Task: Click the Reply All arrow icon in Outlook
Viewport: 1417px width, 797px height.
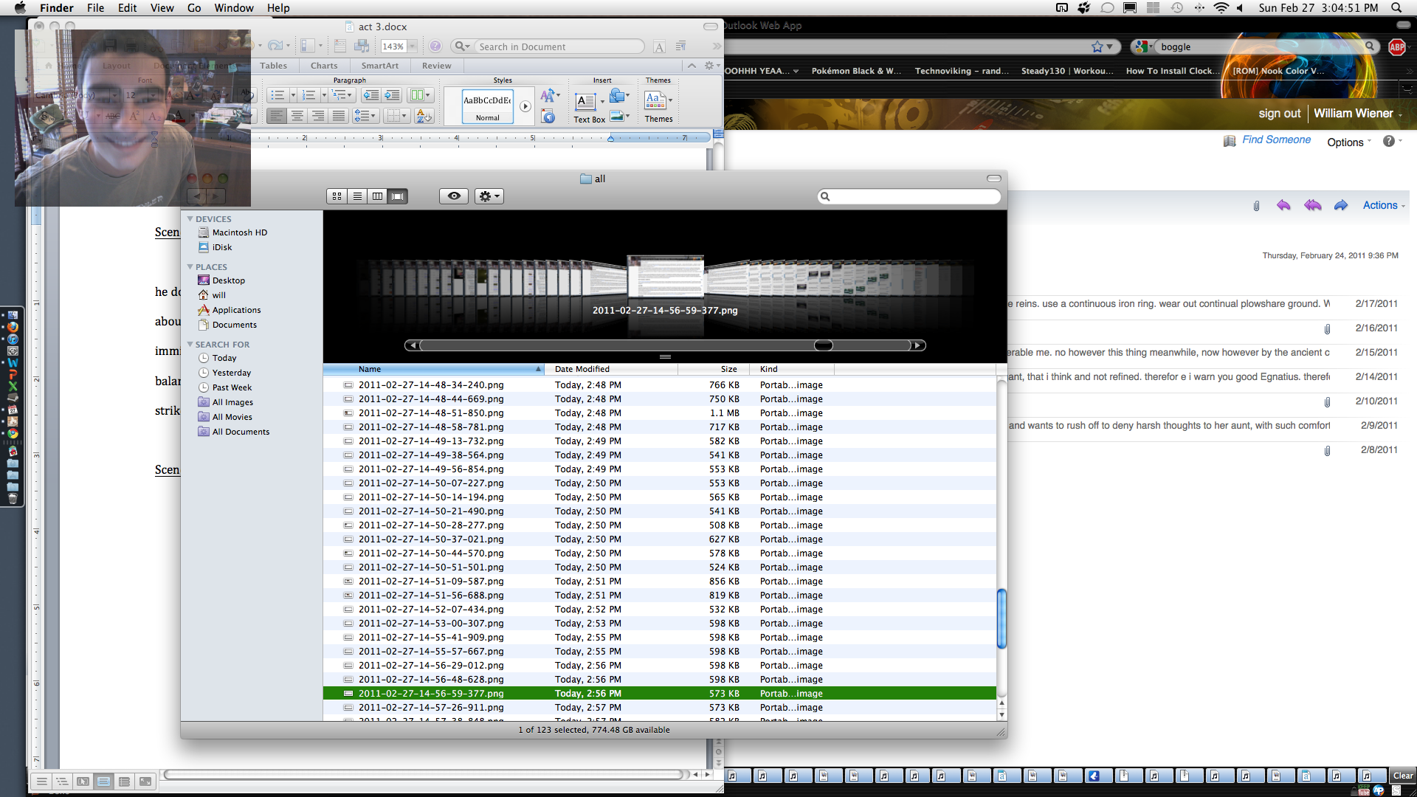Action: (1312, 205)
